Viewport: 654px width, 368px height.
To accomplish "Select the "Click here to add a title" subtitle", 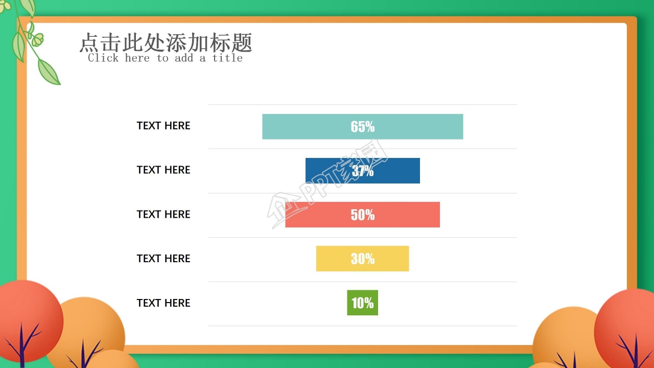I will pyautogui.click(x=165, y=58).
